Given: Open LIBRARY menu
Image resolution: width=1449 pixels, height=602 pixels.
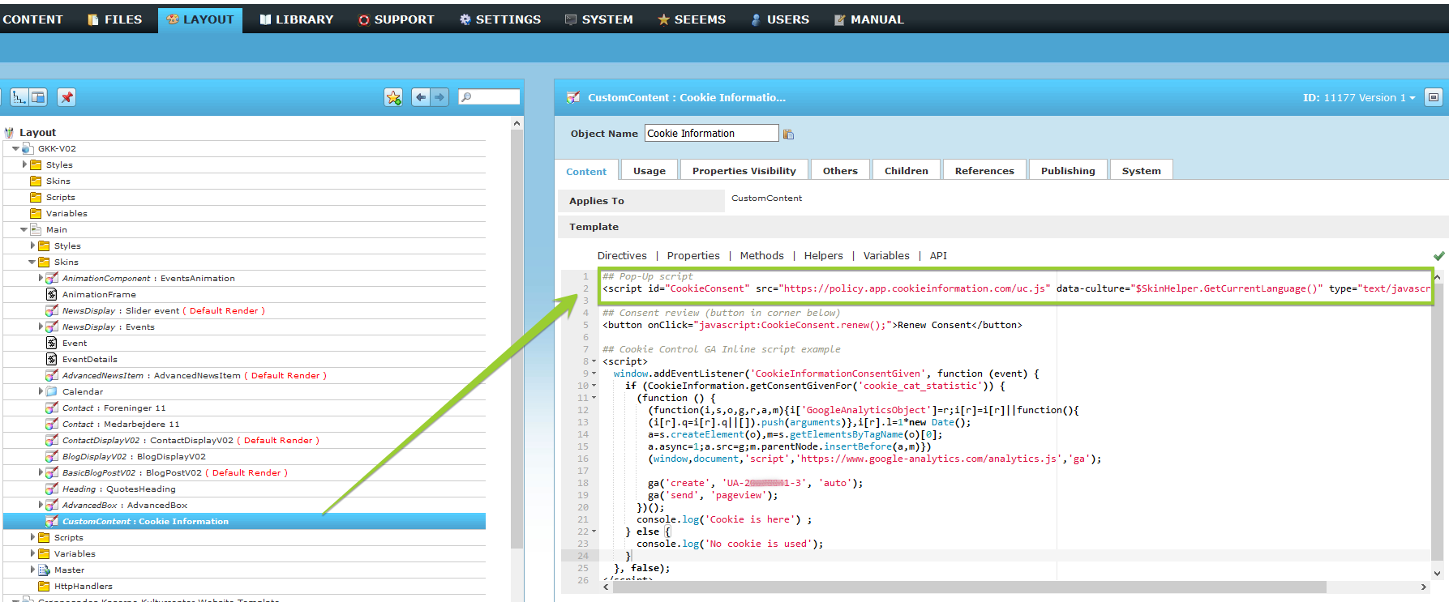Looking at the screenshot, I should tap(296, 19).
